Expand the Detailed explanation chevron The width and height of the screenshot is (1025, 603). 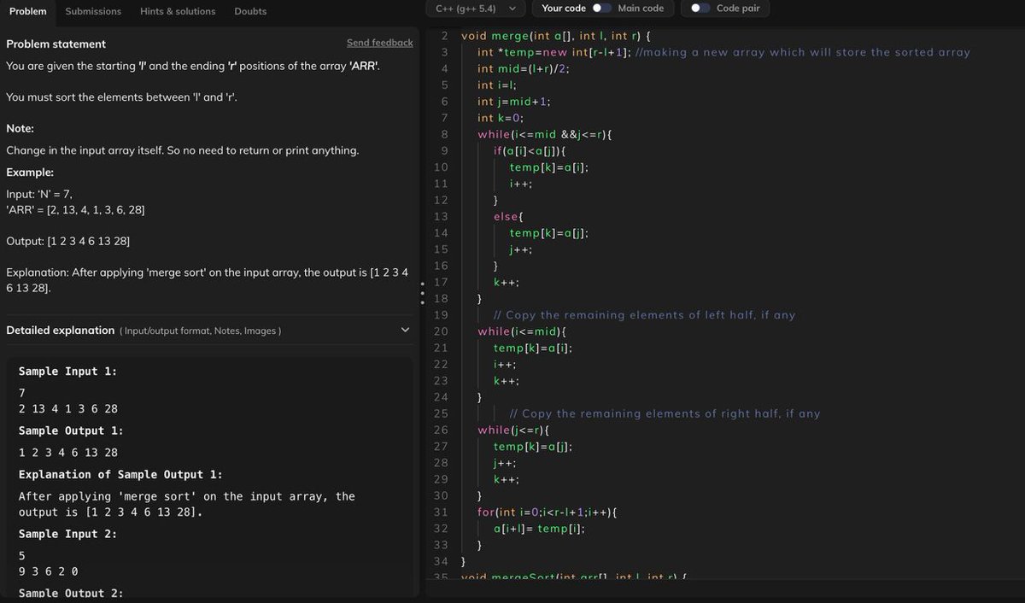point(406,330)
